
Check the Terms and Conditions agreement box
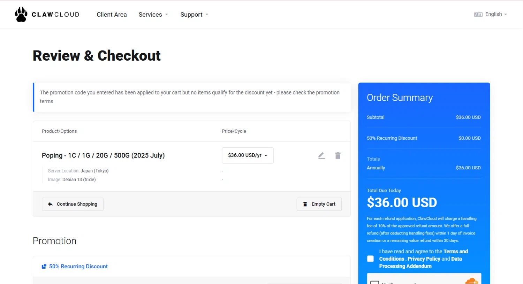[370, 259]
